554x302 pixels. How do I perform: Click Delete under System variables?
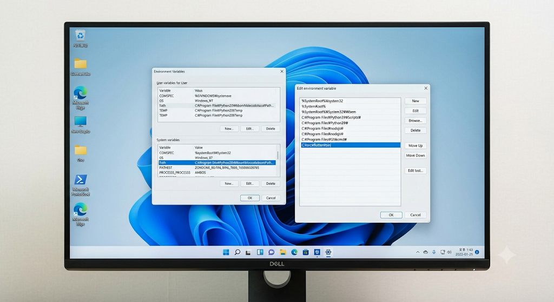(x=271, y=184)
